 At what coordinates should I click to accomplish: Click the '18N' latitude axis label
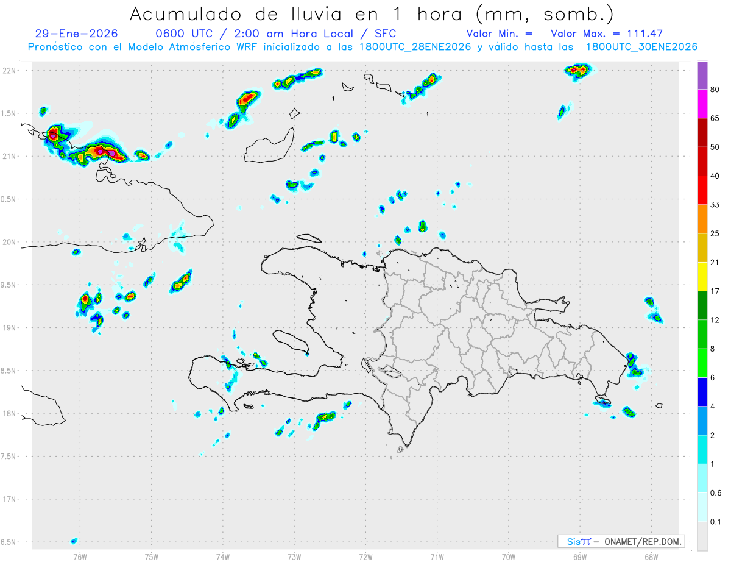[x=10, y=413]
